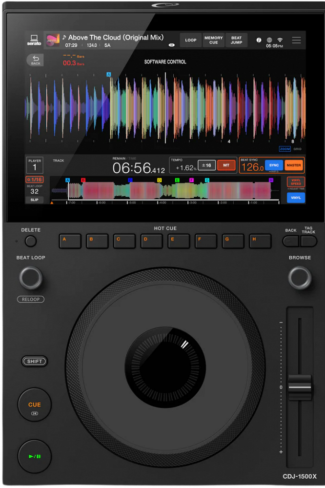Tap the REMAIN / TIME display toggle
This screenshot has height=488, width=325.
[x=124, y=159]
